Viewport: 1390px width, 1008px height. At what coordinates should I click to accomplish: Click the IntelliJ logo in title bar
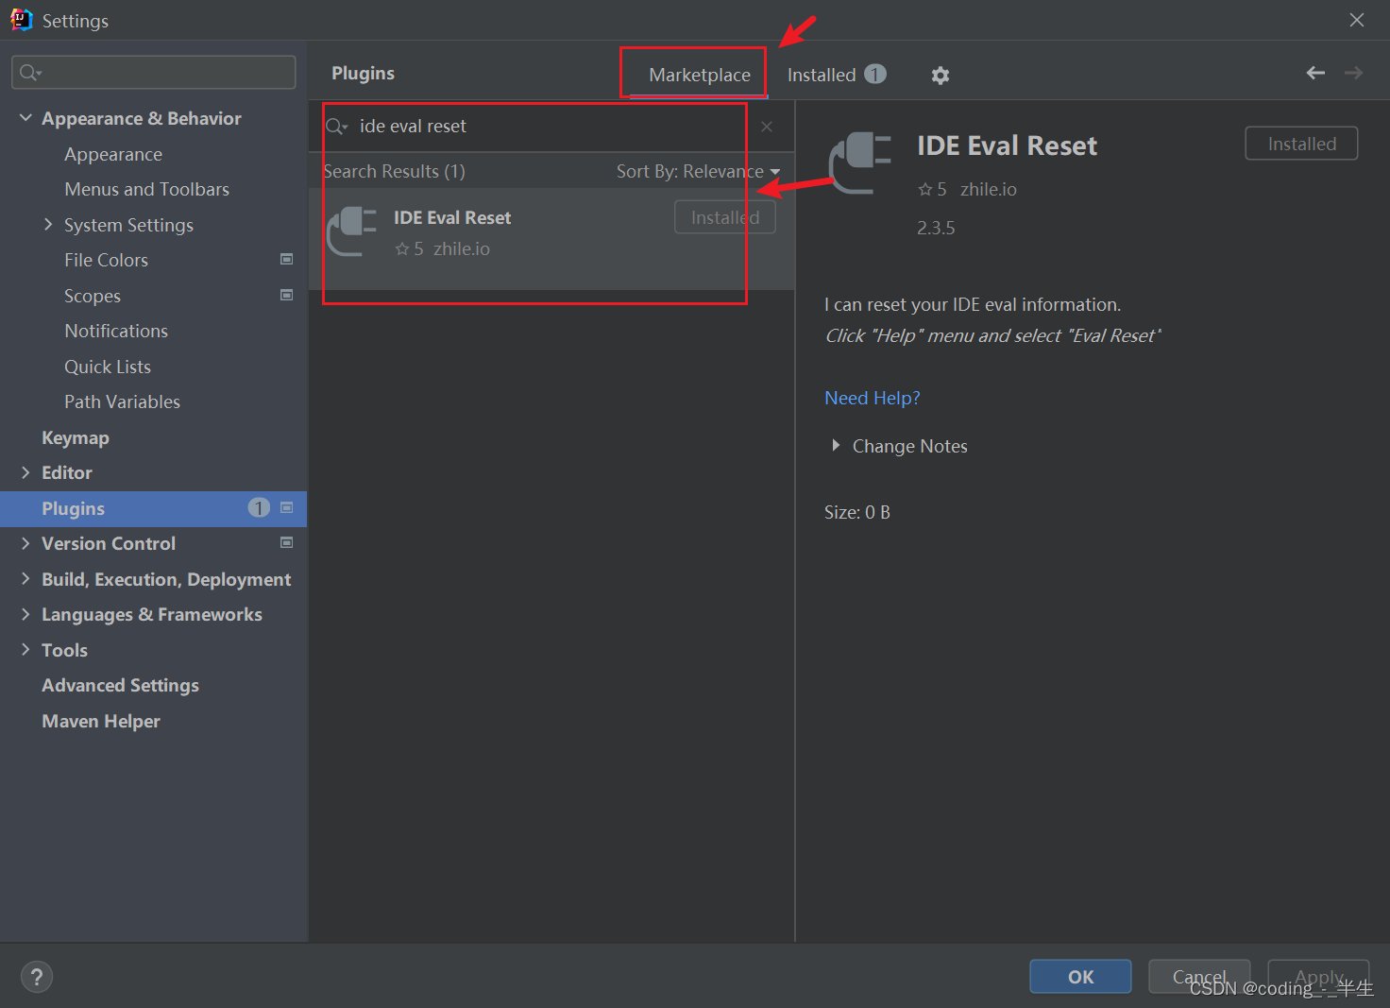coord(21,20)
